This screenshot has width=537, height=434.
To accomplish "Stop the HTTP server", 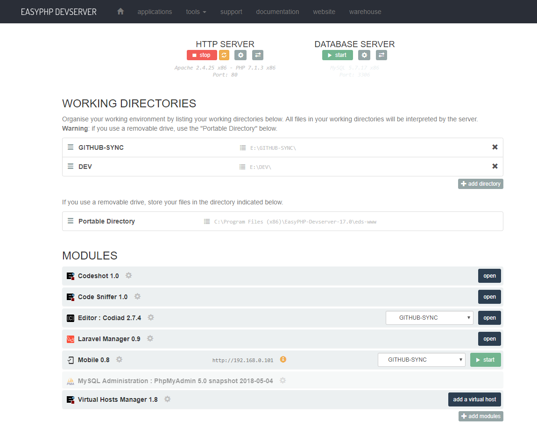I will (x=202, y=55).
